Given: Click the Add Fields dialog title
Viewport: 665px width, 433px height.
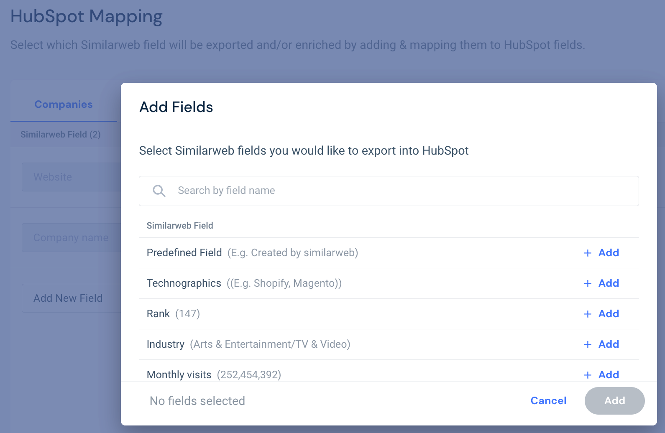Looking at the screenshot, I should [x=176, y=107].
